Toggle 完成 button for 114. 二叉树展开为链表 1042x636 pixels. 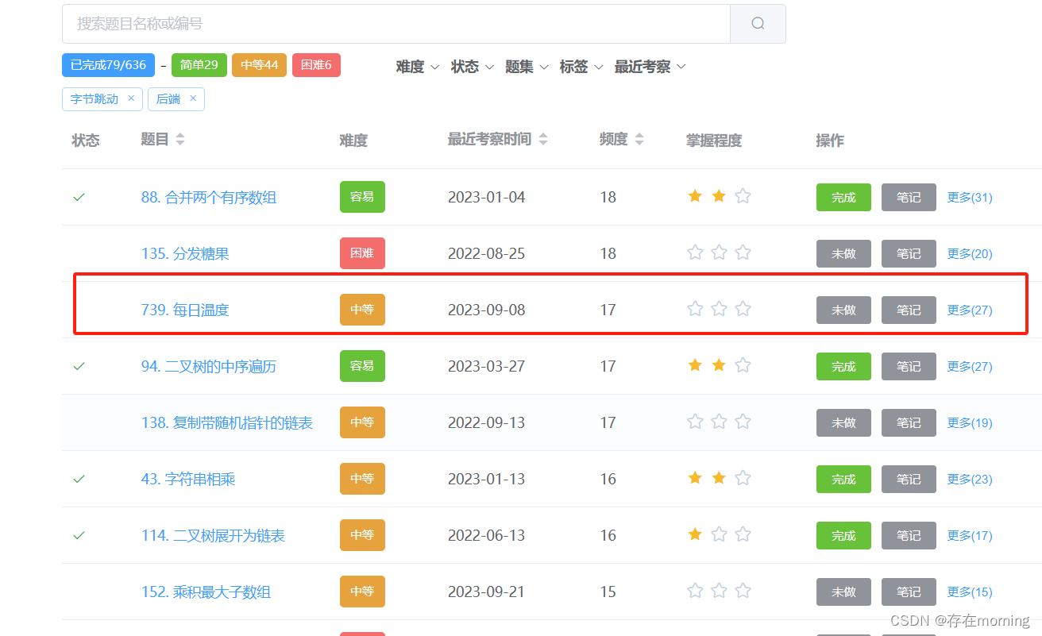coord(843,536)
